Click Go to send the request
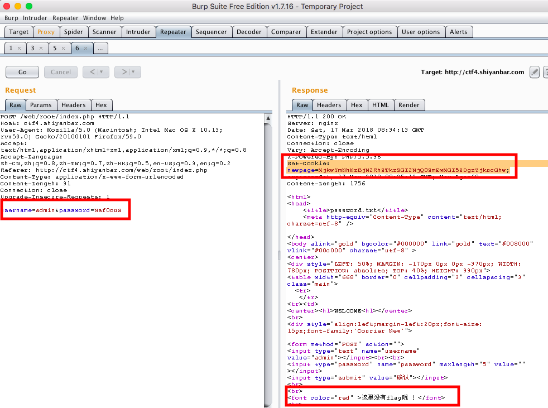Viewport: 548px width, 408px height. 22,72
